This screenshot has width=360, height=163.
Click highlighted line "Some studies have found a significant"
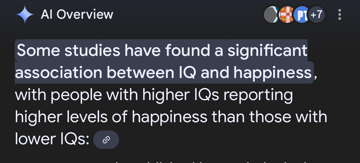[162, 51]
